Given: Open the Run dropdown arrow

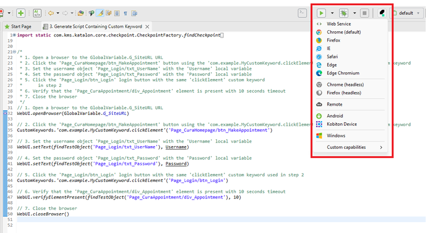Looking at the screenshot, I should click(x=332, y=13).
